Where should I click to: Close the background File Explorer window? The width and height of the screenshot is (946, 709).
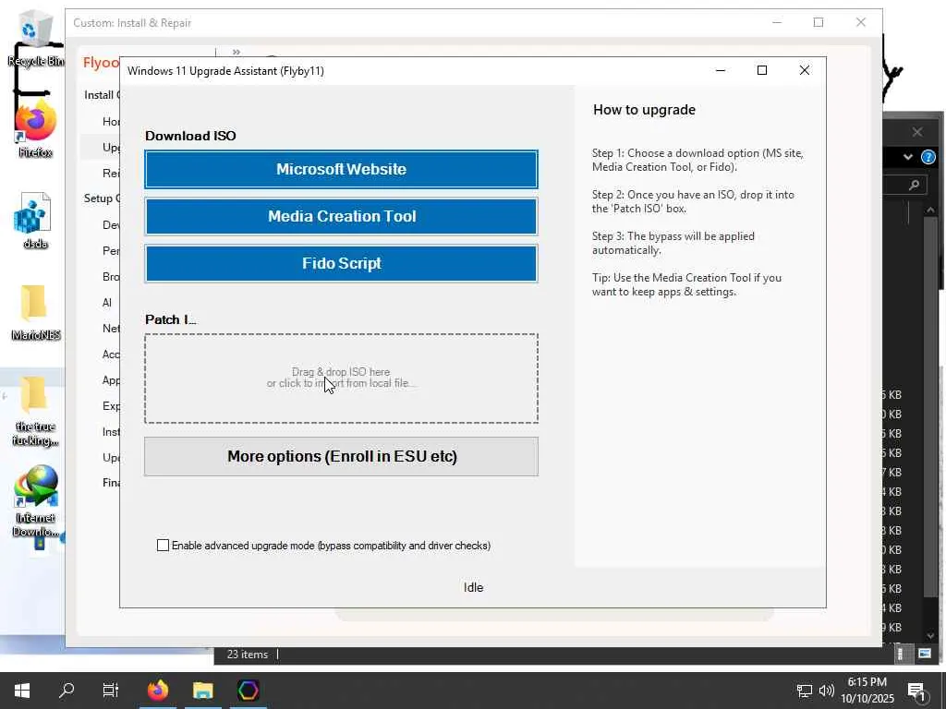click(917, 132)
